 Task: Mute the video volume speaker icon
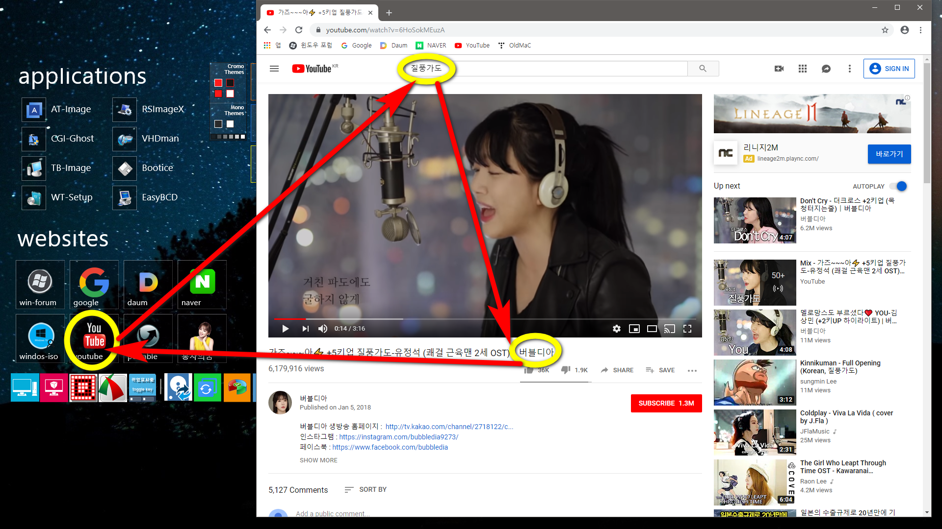click(322, 329)
